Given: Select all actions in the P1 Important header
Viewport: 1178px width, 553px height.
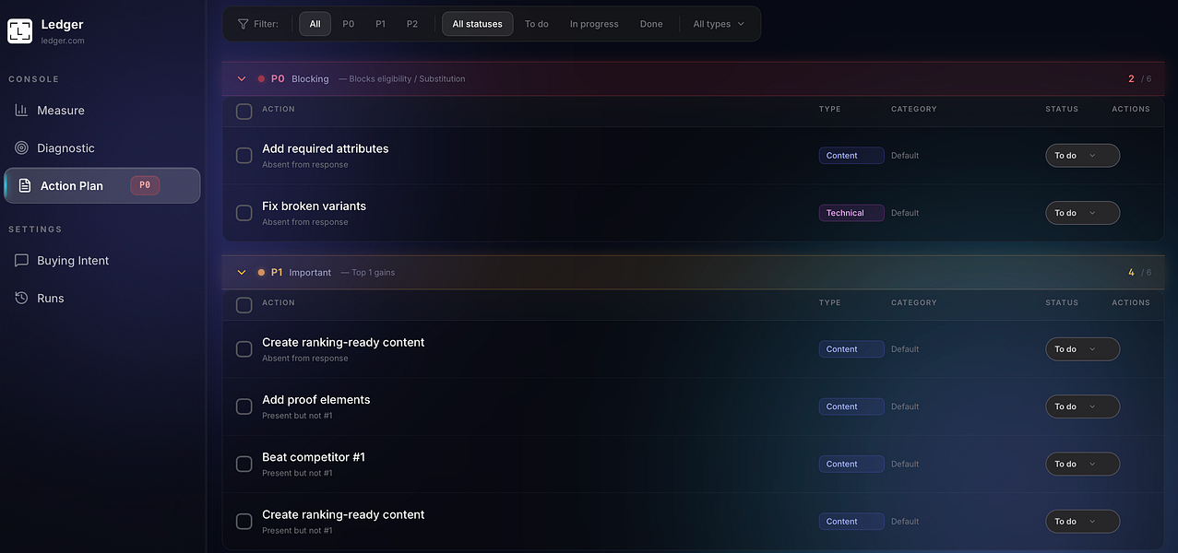Looking at the screenshot, I should coord(244,305).
